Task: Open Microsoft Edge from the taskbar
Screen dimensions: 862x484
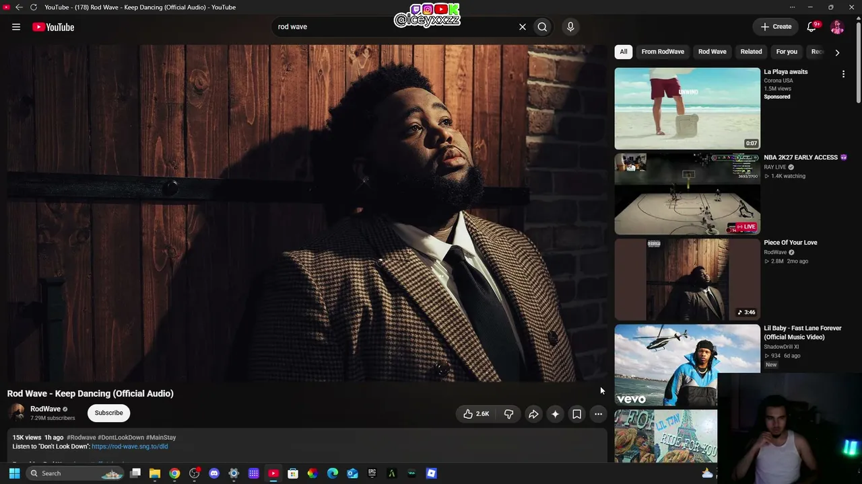Action: click(333, 473)
